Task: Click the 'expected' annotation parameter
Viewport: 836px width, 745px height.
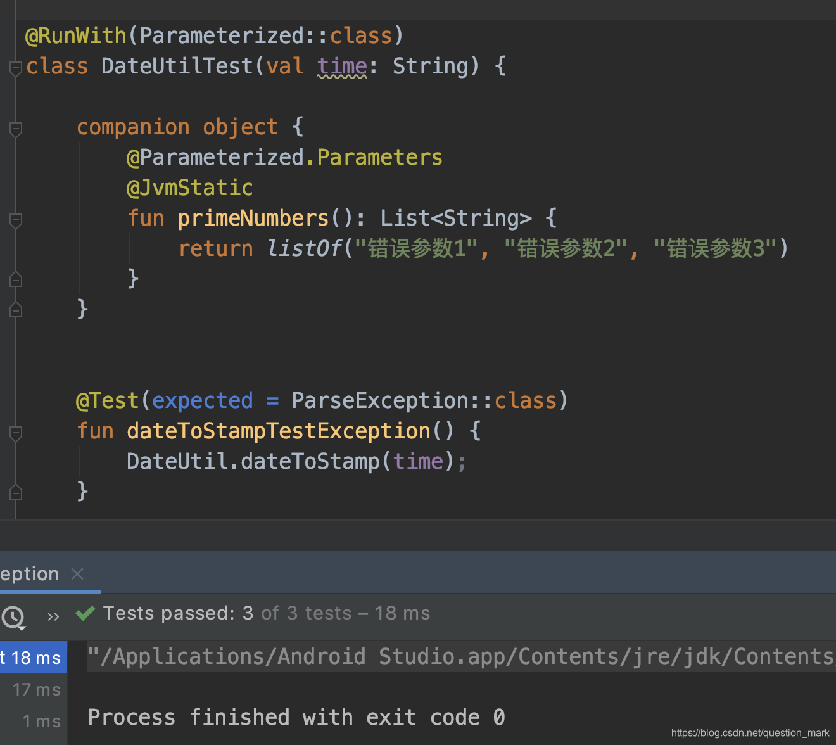Action: [203, 400]
